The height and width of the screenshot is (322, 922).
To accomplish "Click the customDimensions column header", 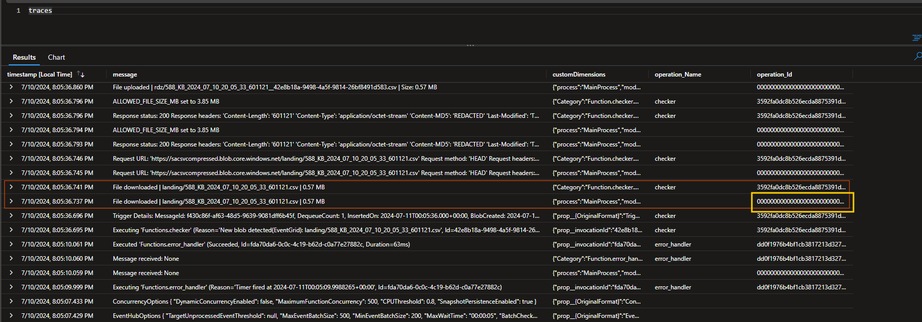I will tap(579, 75).
